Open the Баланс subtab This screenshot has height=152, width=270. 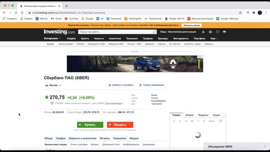coord(95,144)
